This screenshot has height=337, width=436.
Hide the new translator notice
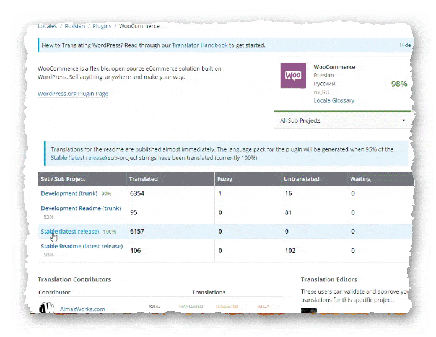pyautogui.click(x=405, y=45)
